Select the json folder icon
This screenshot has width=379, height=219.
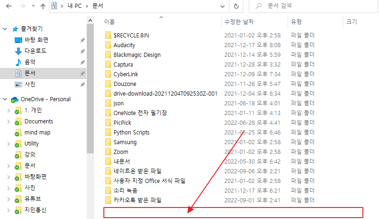pyautogui.click(x=108, y=103)
